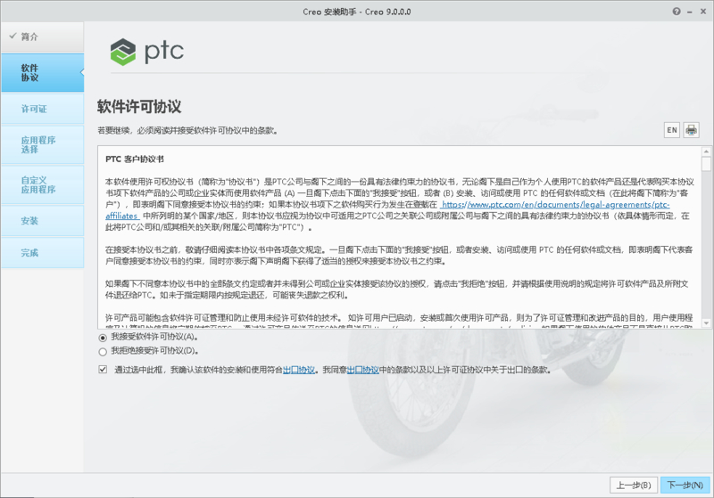Click 下一步(N) next button

(685, 486)
